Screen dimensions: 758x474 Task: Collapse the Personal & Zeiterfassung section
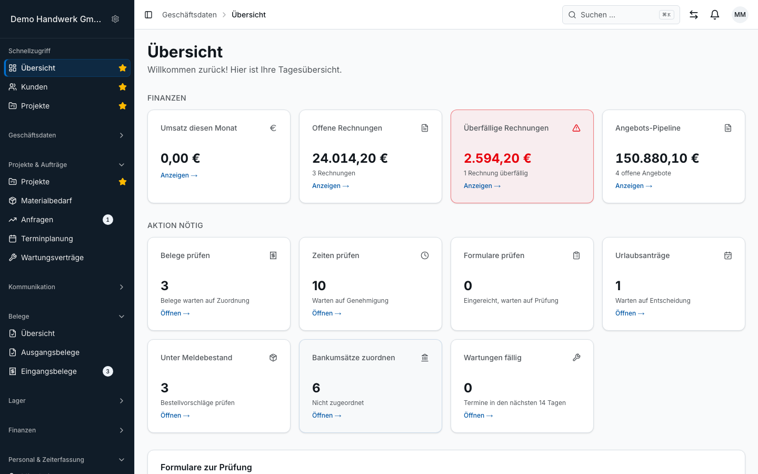coord(67,460)
